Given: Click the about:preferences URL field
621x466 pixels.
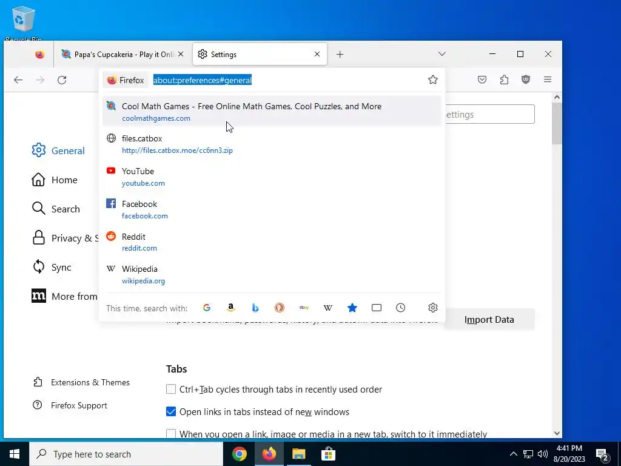Looking at the screenshot, I should (x=287, y=80).
